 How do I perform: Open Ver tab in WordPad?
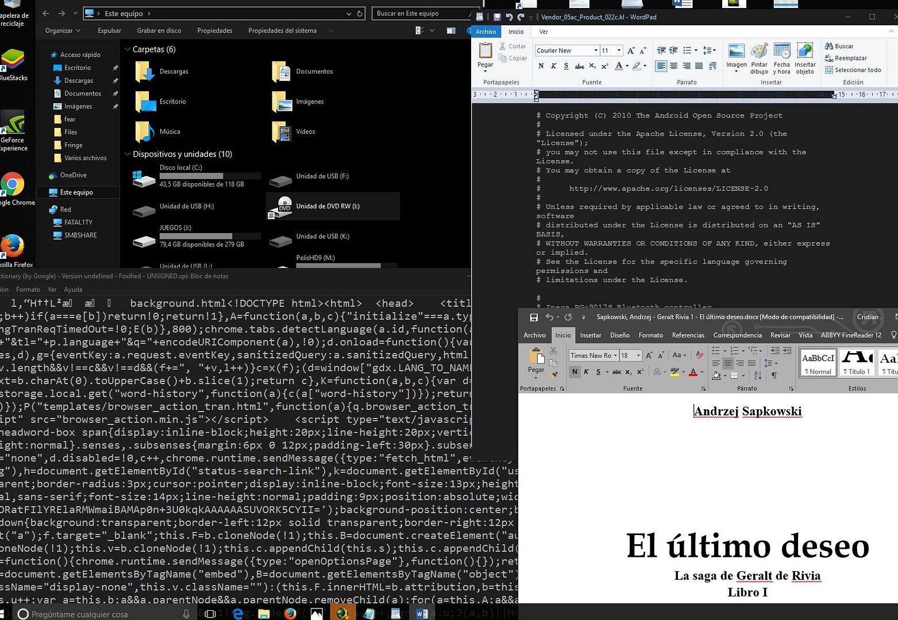click(544, 32)
